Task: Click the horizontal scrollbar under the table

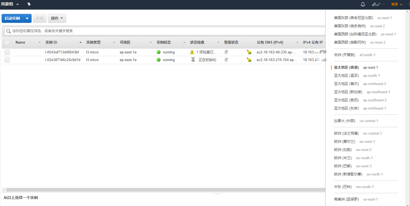Action: pos(166,190)
